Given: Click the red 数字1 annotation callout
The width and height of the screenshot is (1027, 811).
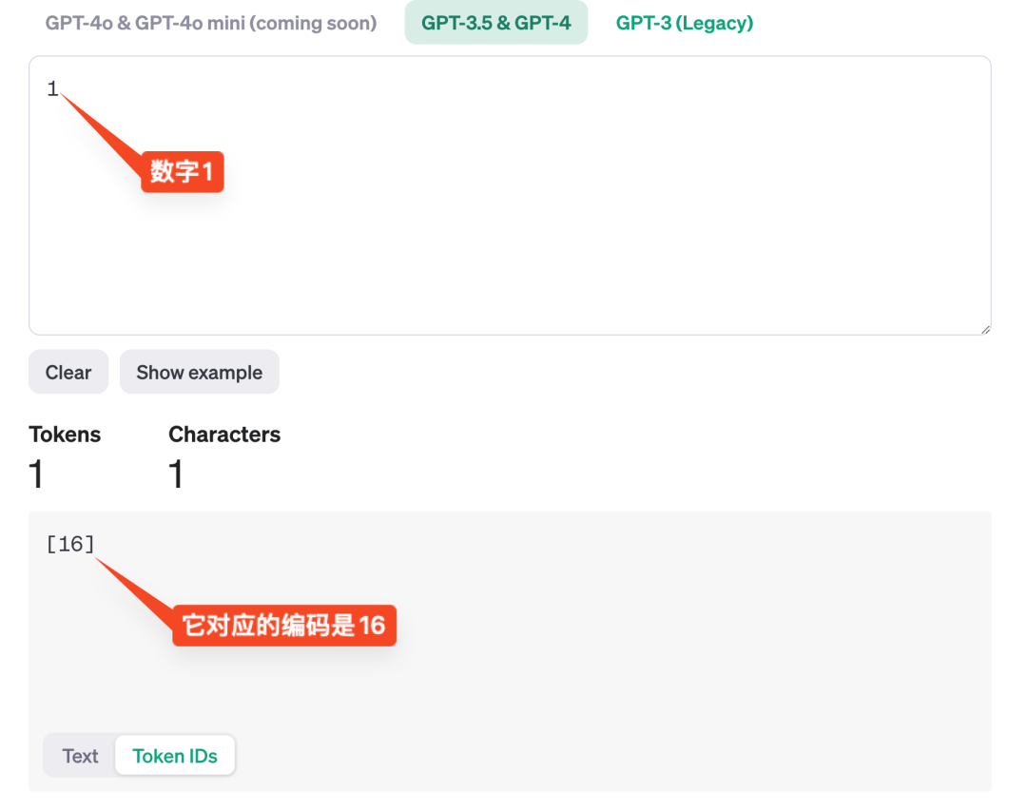Looking at the screenshot, I should click(182, 172).
